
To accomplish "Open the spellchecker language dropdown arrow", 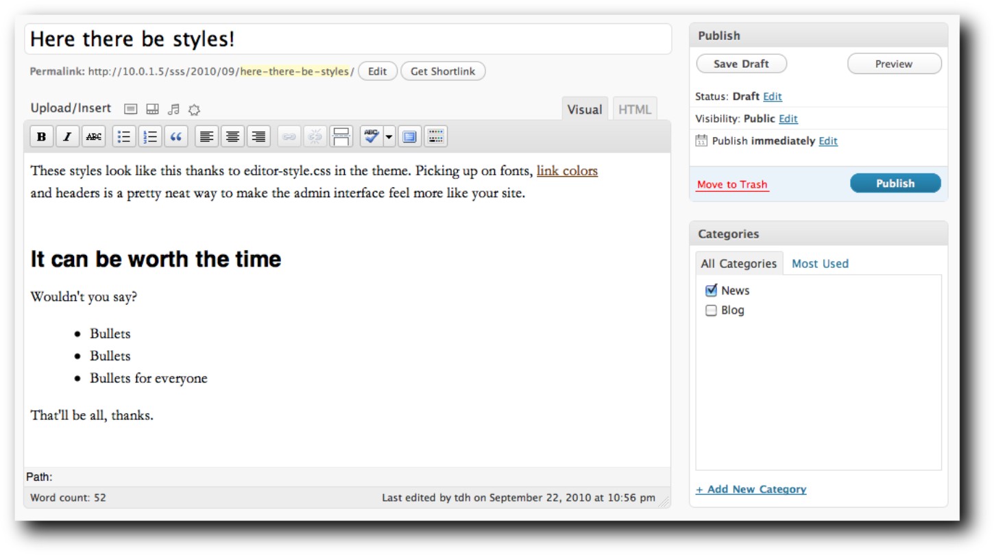I will point(389,136).
